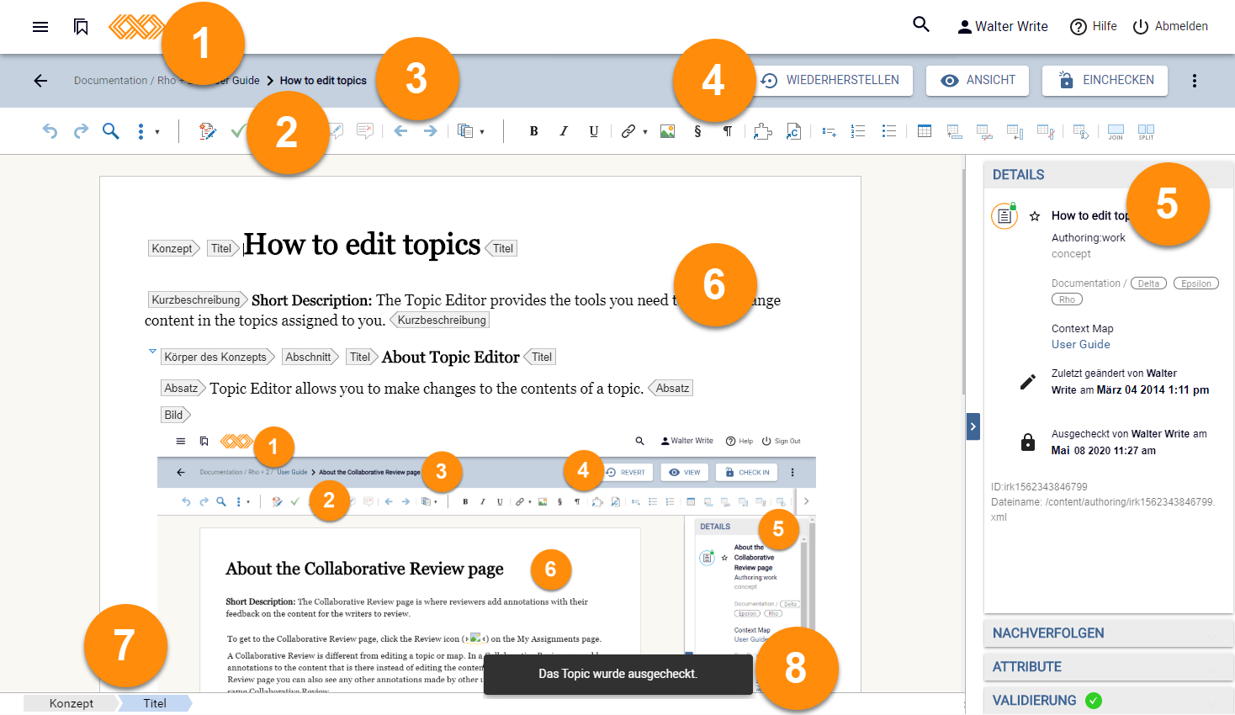This screenshot has width=1235, height=715.
Task: Insert a definition list item
Action: point(830,131)
